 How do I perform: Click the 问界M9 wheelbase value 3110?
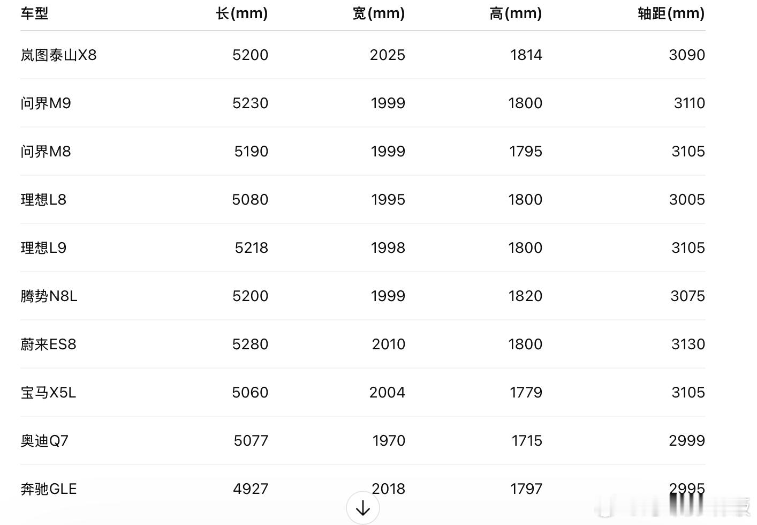click(x=690, y=103)
